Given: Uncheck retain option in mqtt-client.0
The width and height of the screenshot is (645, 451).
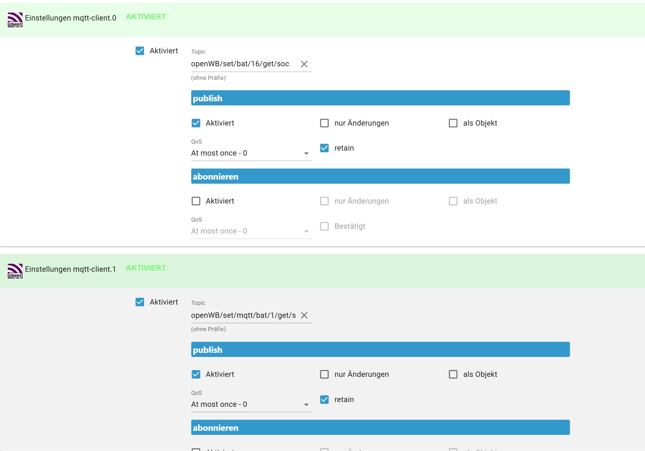Looking at the screenshot, I should coord(324,148).
